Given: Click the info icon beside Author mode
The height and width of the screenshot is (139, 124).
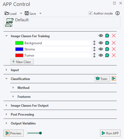Looking at the screenshot, I should click(118, 13).
